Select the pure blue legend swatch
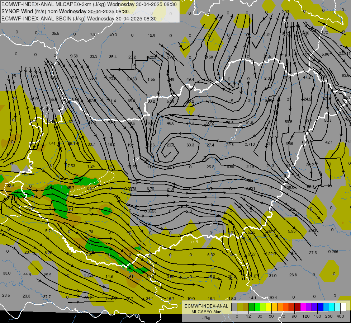Image resolution: width=351 pixels, height=323 pixels. (320, 307)
